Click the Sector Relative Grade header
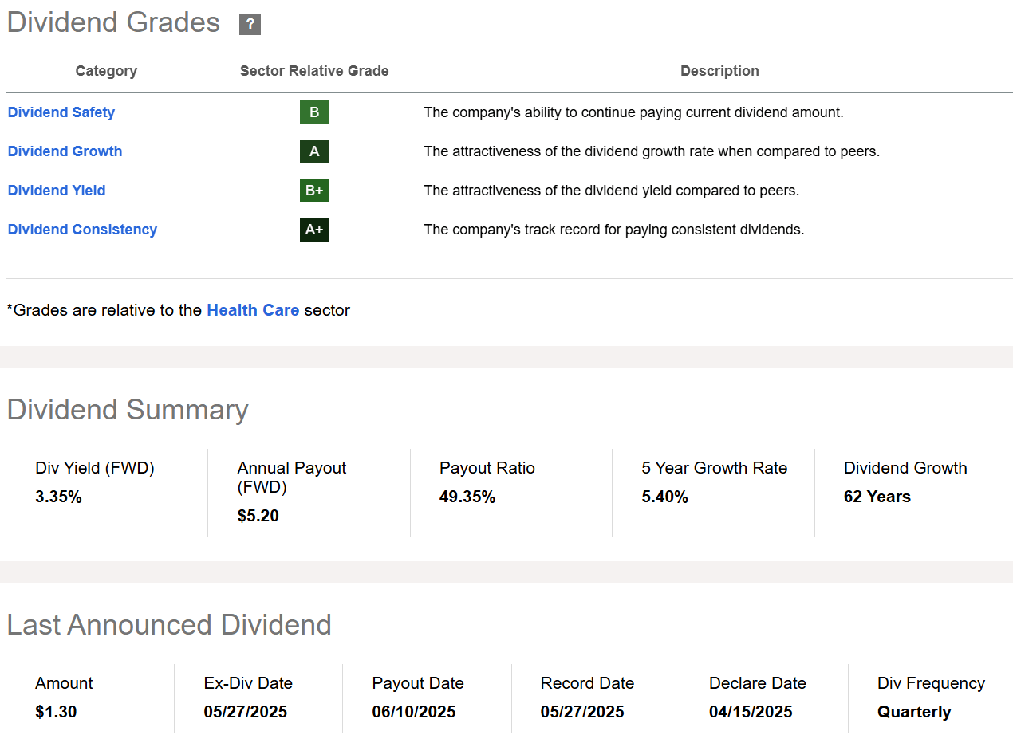This screenshot has height=735, width=1013. [x=314, y=70]
